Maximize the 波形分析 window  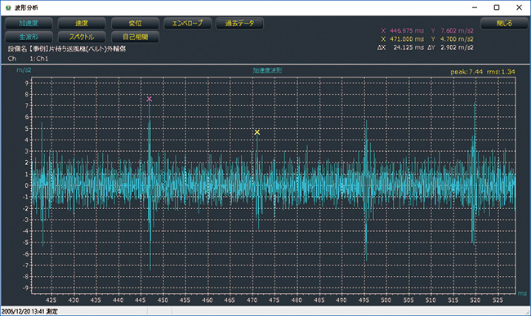[x=497, y=7]
